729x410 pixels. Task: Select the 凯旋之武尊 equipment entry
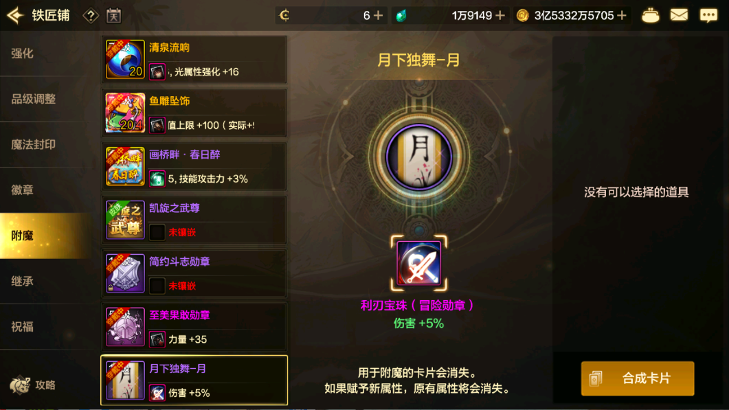coord(194,220)
